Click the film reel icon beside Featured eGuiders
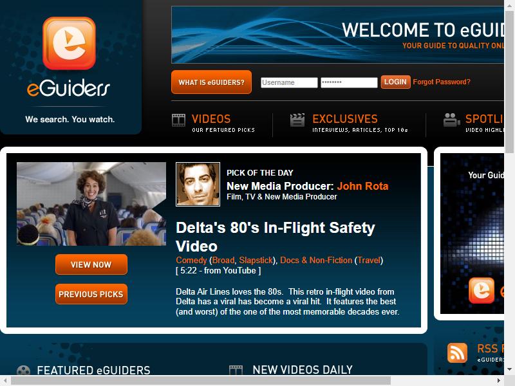Viewport: 515px width, 386px height. 23,370
